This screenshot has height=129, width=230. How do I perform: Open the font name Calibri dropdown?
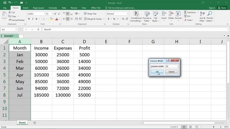click(45, 14)
